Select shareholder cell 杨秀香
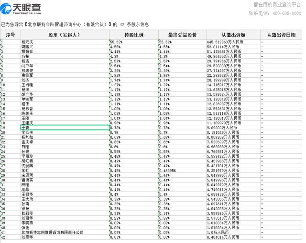Image resolution: width=306 pixels, height=243 pixels. tap(65, 109)
